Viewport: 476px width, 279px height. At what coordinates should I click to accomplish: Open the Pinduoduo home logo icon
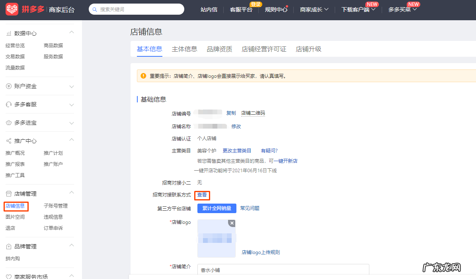[x=12, y=9]
